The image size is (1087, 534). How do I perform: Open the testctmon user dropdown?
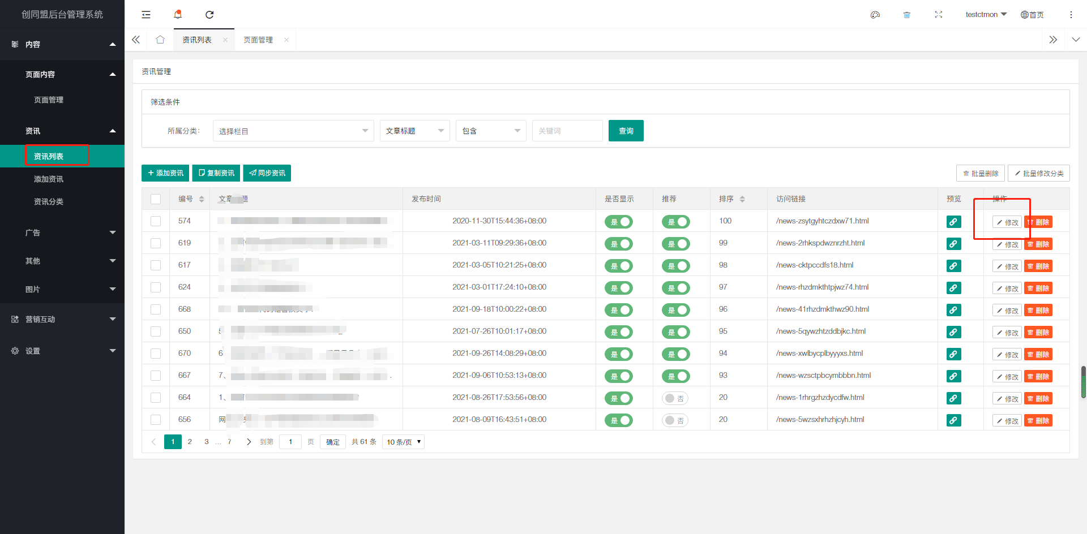[x=986, y=15]
